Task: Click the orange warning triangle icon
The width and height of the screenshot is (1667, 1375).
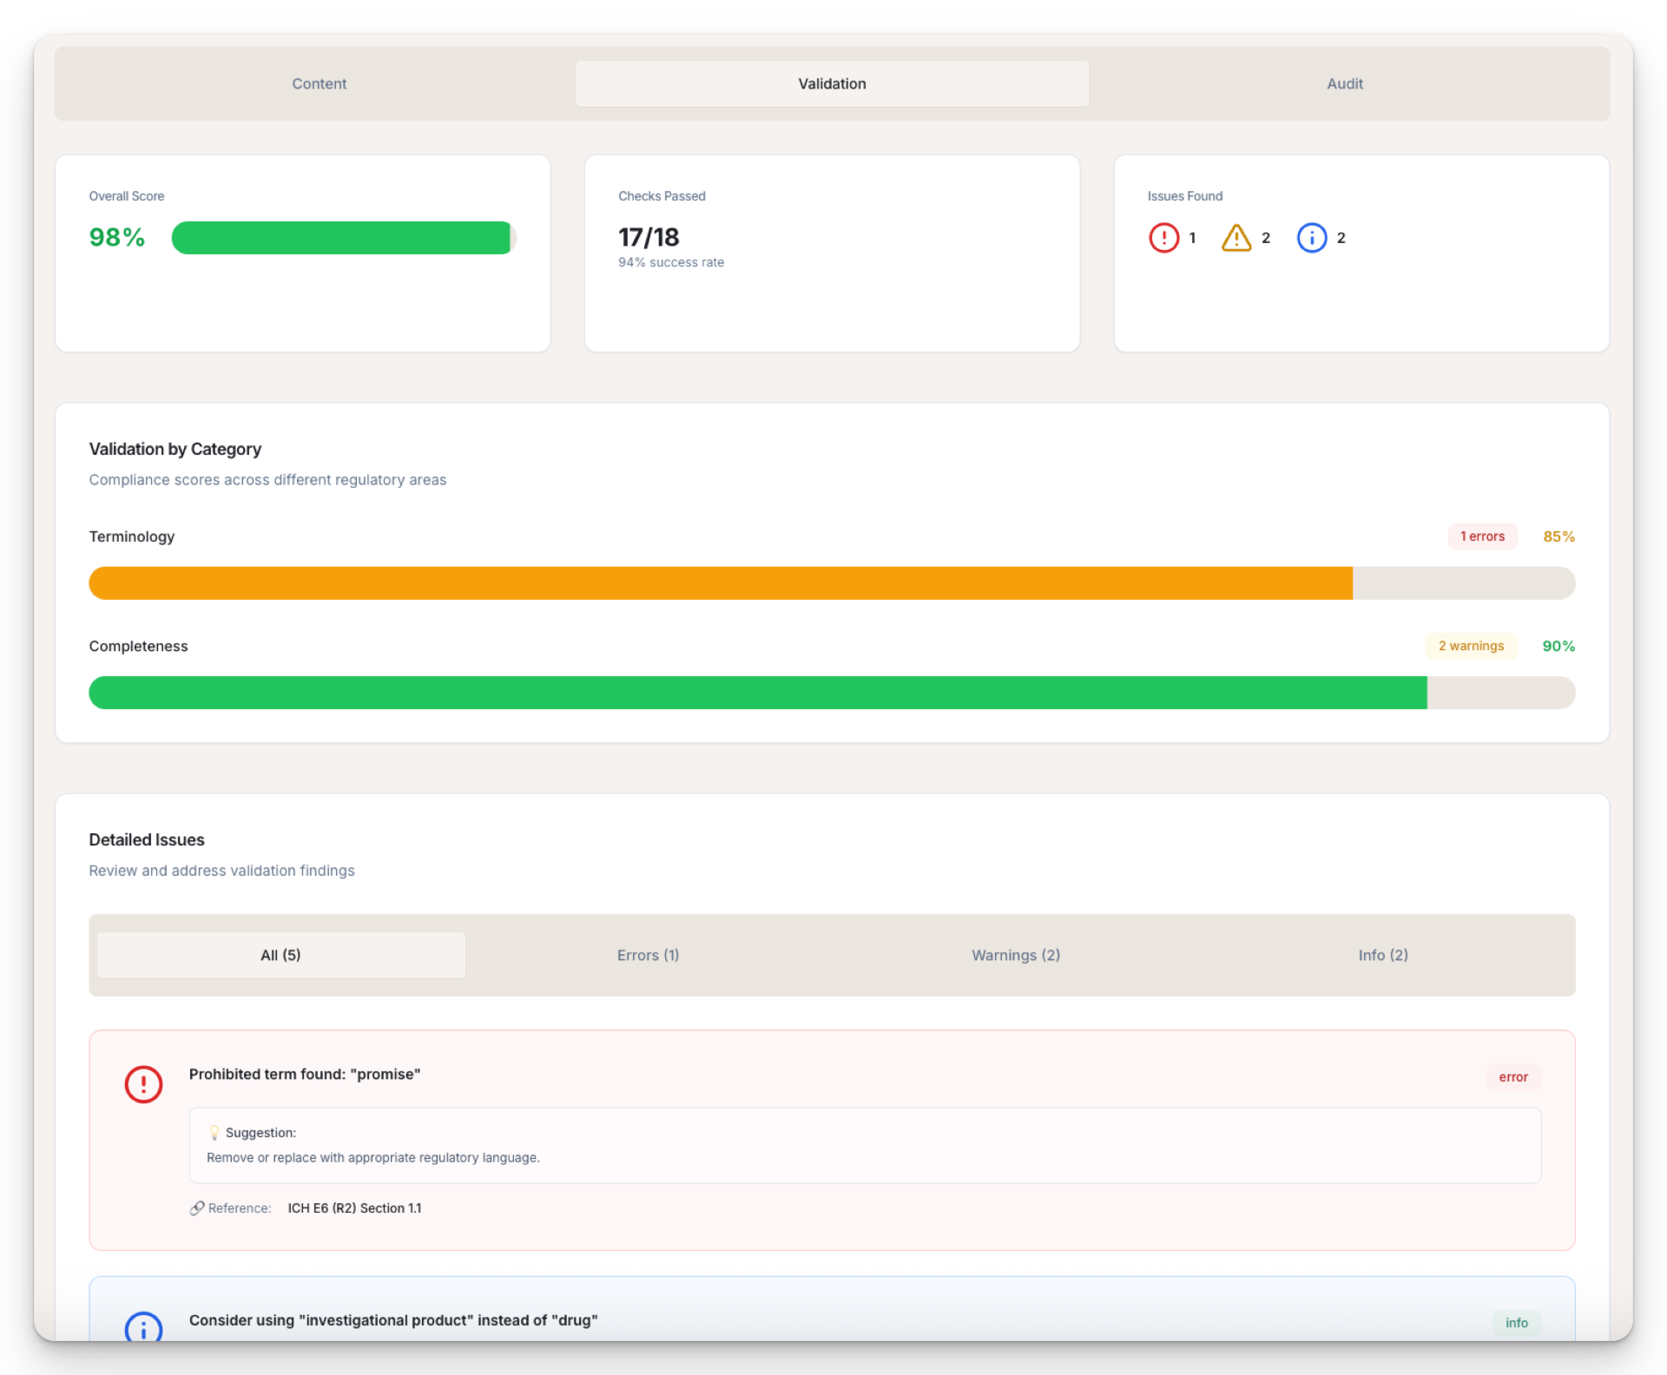Action: click(1236, 238)
